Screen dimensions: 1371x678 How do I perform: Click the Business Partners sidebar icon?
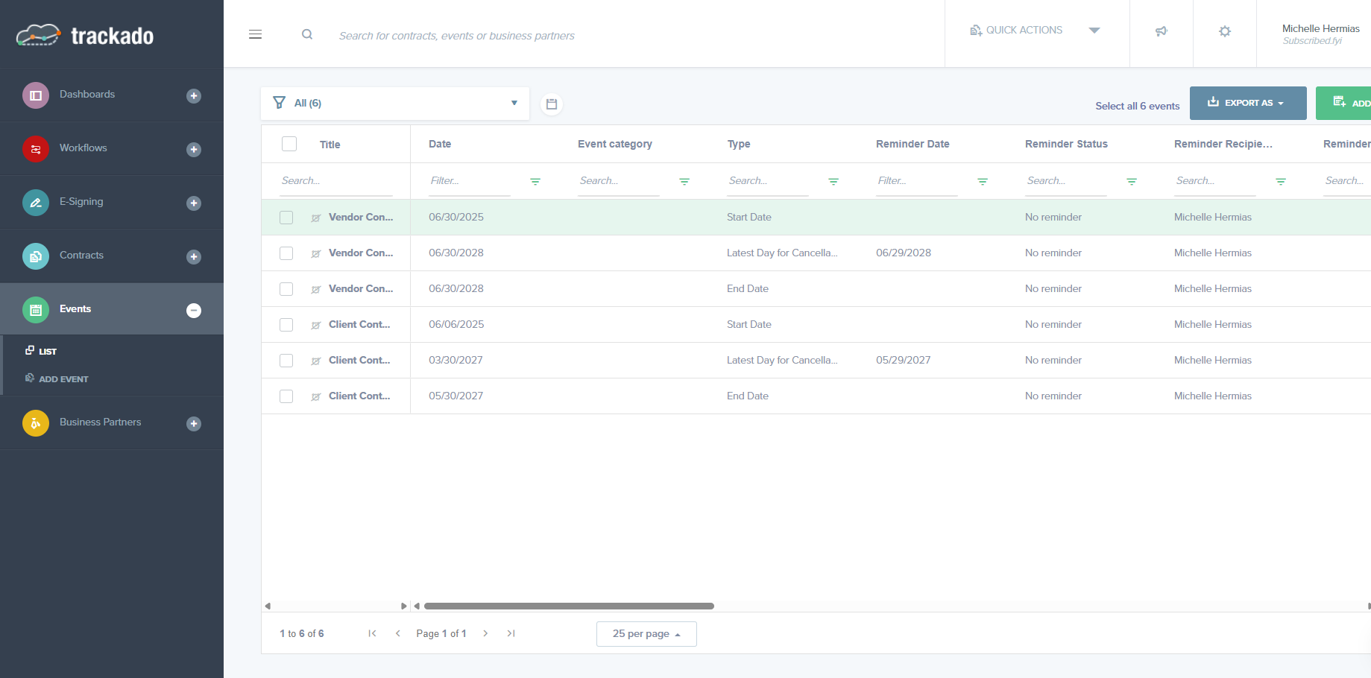click(36, 423)
